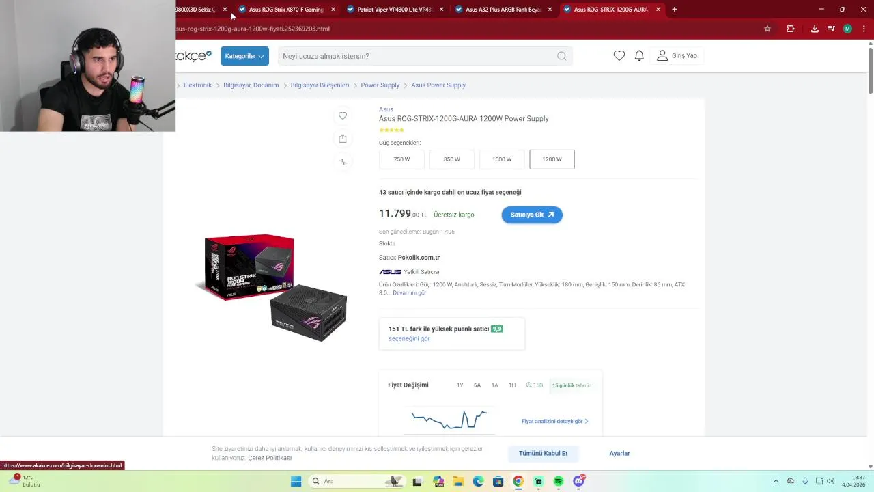Close the Asus A32 Plus ARGB tab
The width and height of the screenshot is (874, 492).
pos(550,10)
